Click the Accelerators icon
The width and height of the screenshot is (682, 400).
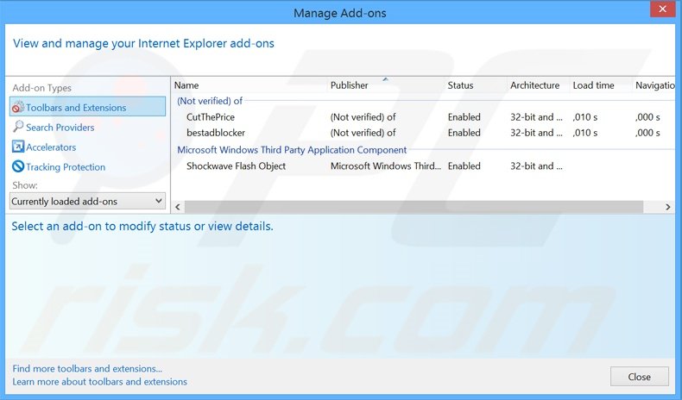click(18, 147)
